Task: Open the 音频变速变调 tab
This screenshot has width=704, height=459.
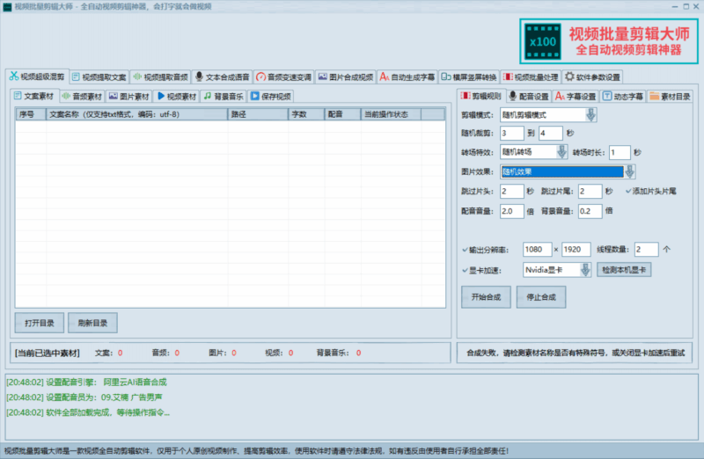Action: [x=283, y=77]
